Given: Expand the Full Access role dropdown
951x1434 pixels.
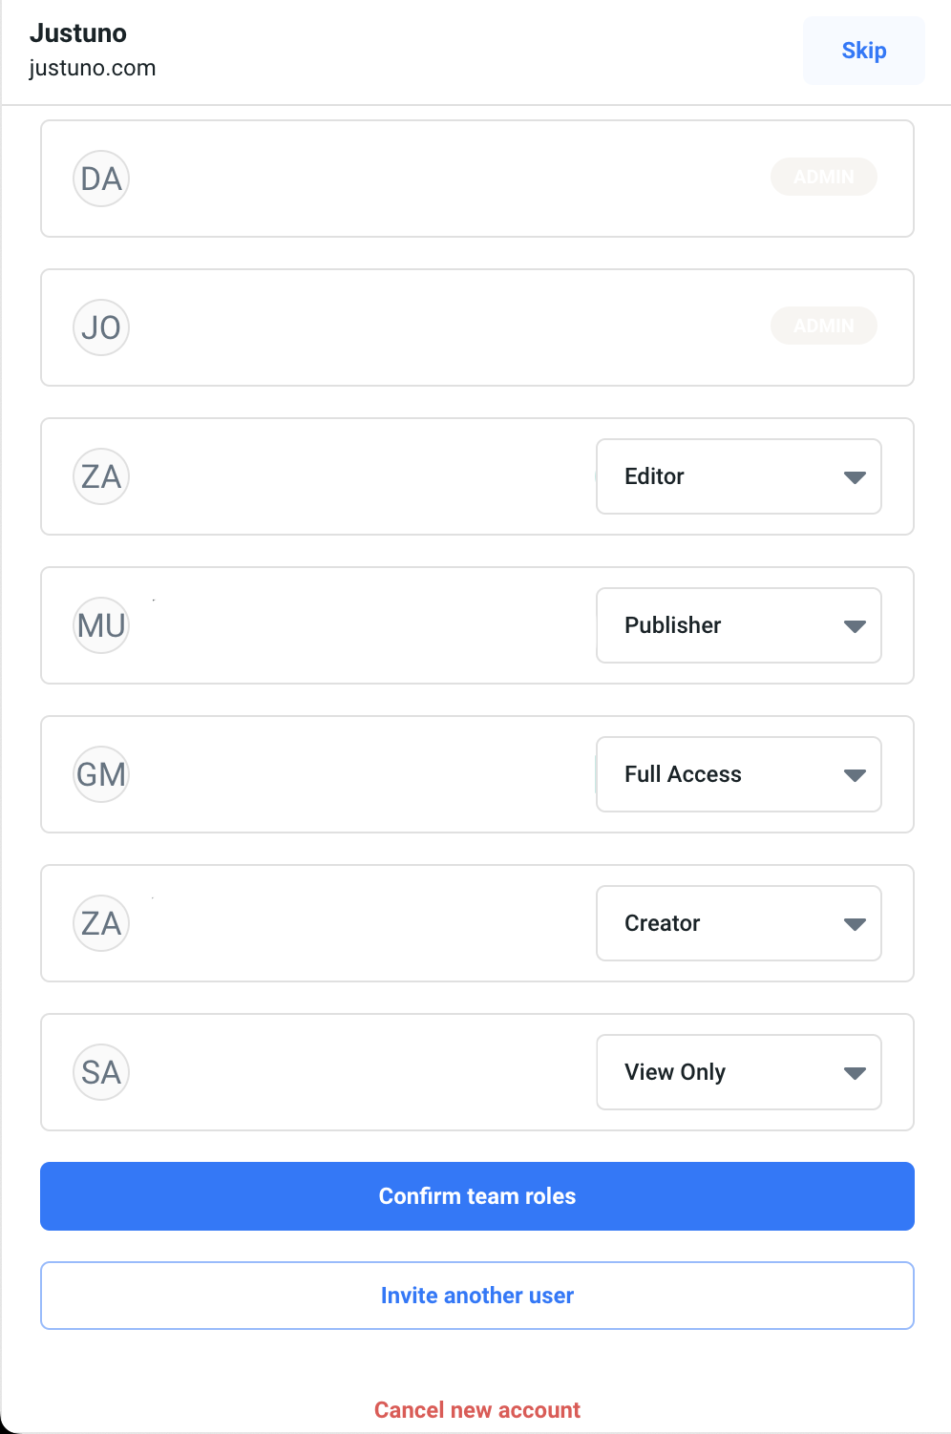Looking at the screenshot, I should point(738,774).
